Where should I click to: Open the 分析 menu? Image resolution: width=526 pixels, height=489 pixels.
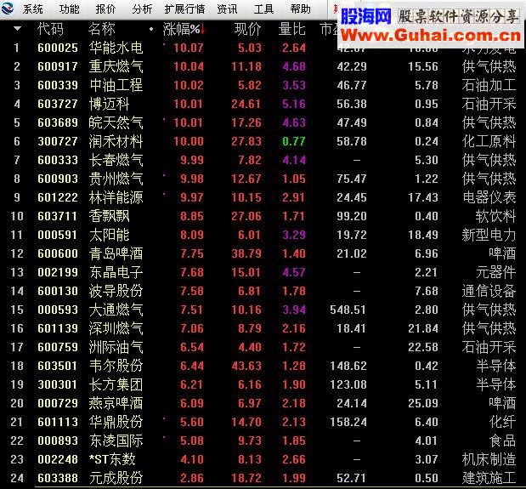pos(142,9)
